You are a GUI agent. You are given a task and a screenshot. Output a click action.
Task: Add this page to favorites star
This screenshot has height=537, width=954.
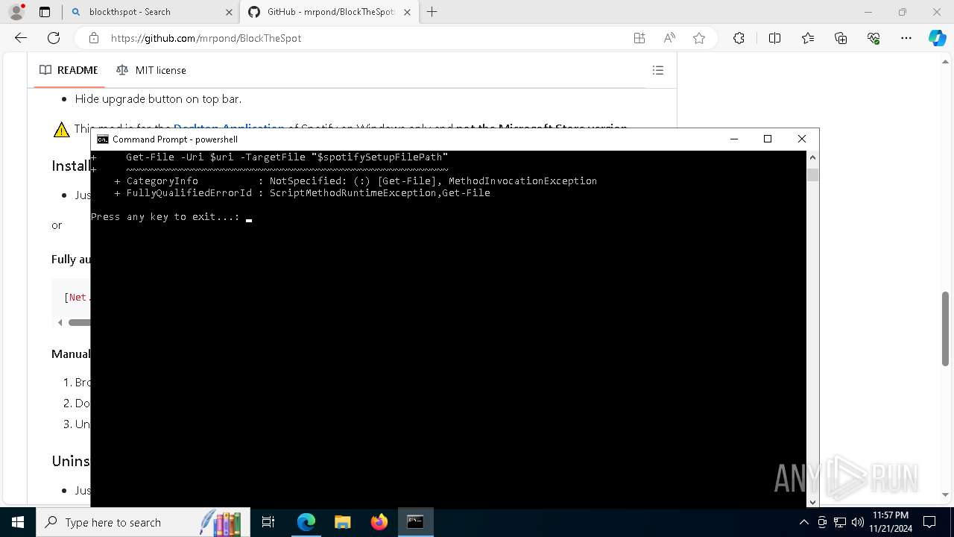(699, 38)
